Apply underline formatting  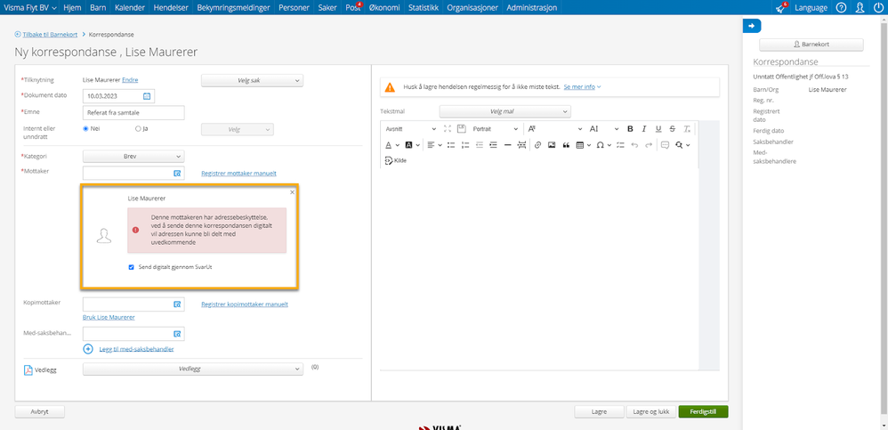658,128
